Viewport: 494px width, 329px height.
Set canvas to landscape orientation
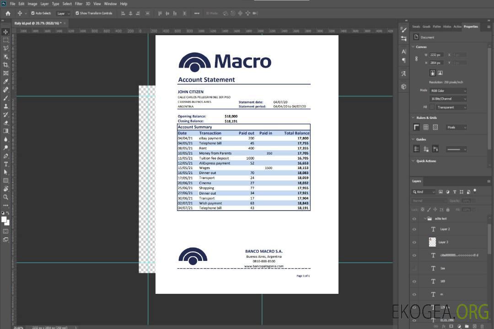click(440, 73)
